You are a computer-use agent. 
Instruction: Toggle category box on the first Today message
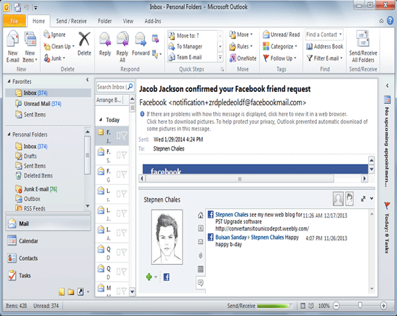coord(118,136)
